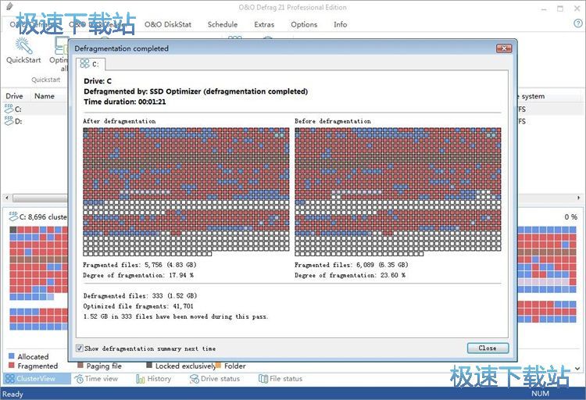
Task: Click 'Degree of fragmentation: 23.60 %' text
Action: click(350, 275)
